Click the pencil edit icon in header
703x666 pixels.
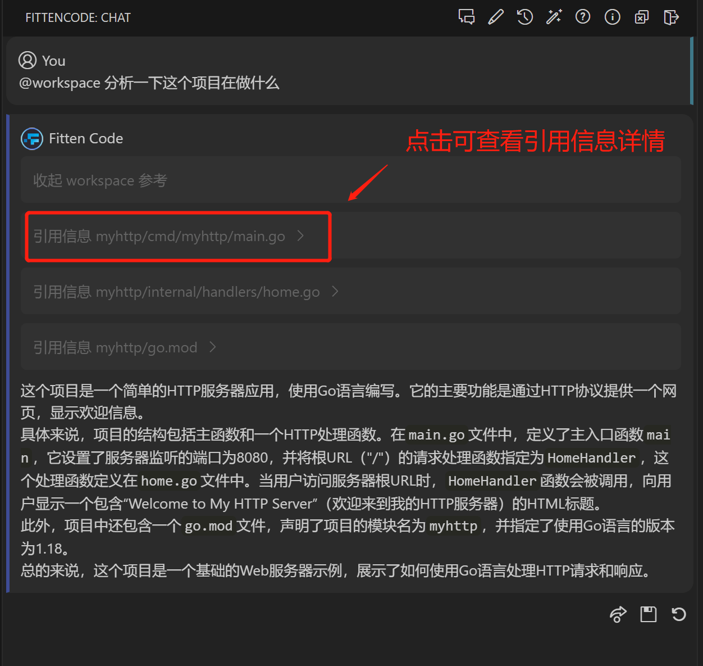pyautogui.click(x=496, y=17)
